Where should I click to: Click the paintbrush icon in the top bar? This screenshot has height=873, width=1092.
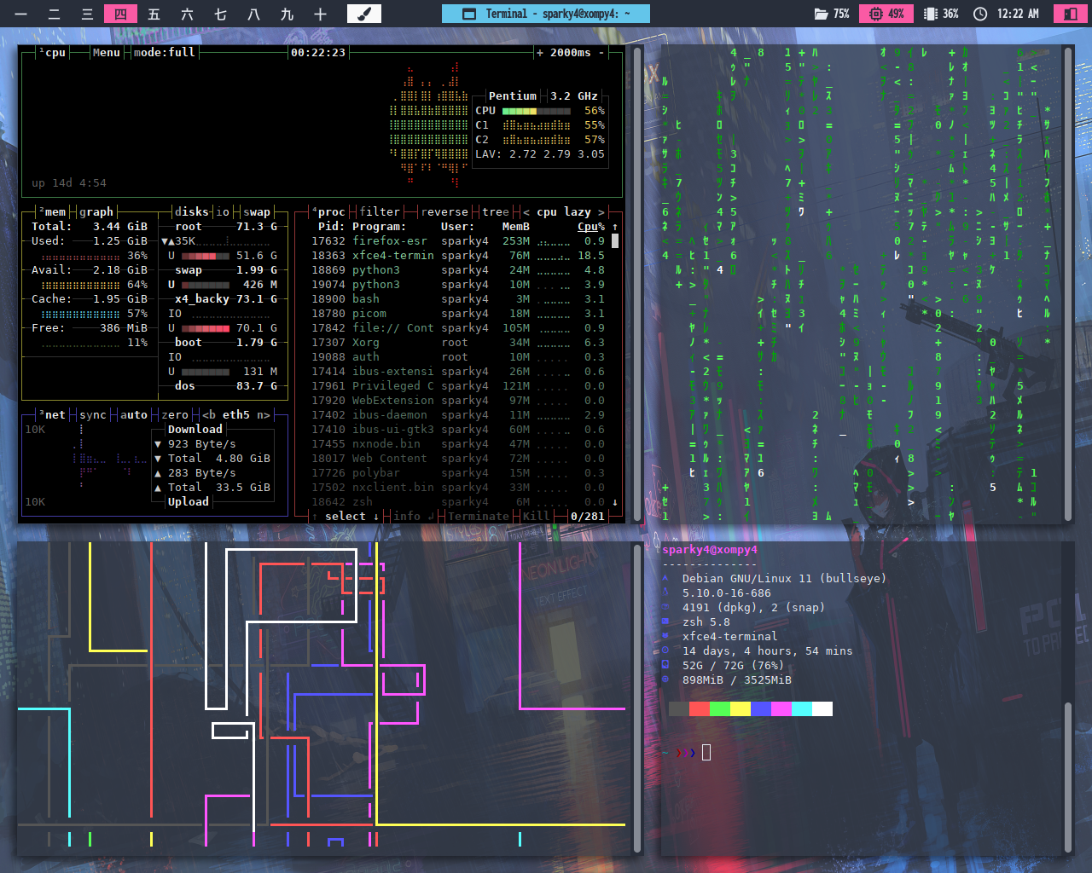click(x=363, y=14)
